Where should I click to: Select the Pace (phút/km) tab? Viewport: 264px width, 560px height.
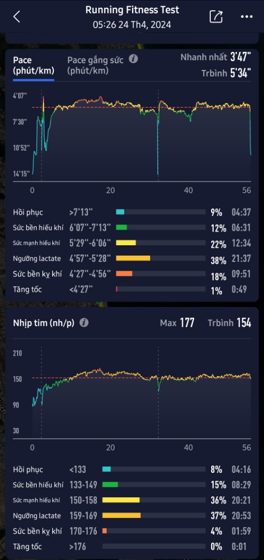tap(34, 65)
